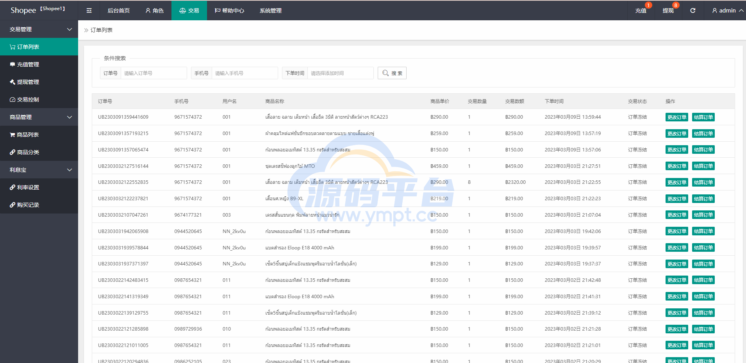Open the 充值 recharge notification
The height and width of the screenshot is (363, 746).
[641, 11]
